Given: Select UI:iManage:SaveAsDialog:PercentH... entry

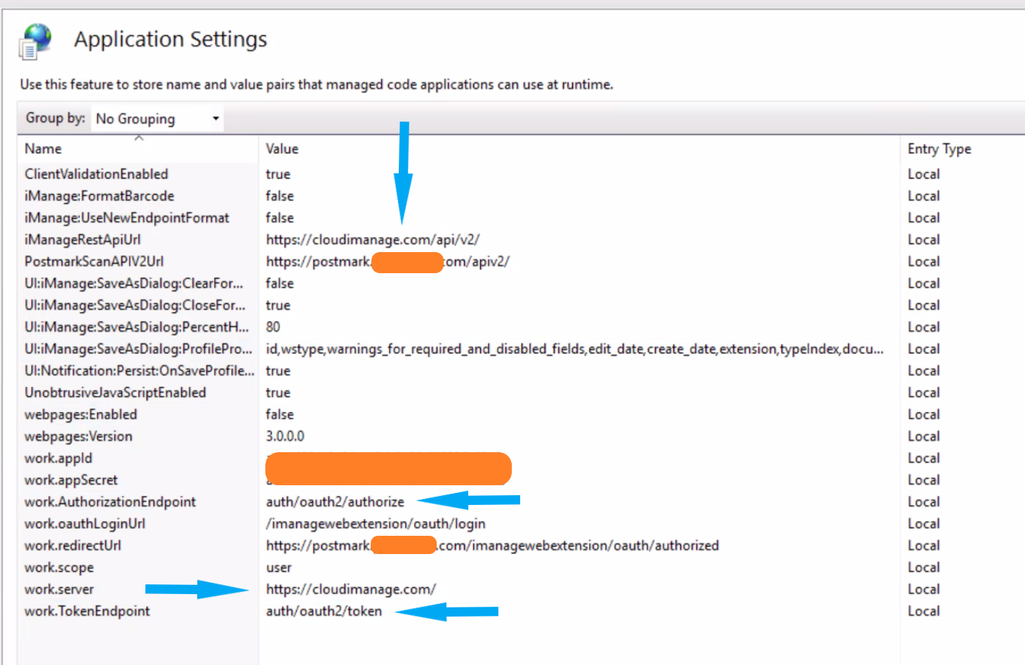Looking at the screenshot, I should (136, 327).
